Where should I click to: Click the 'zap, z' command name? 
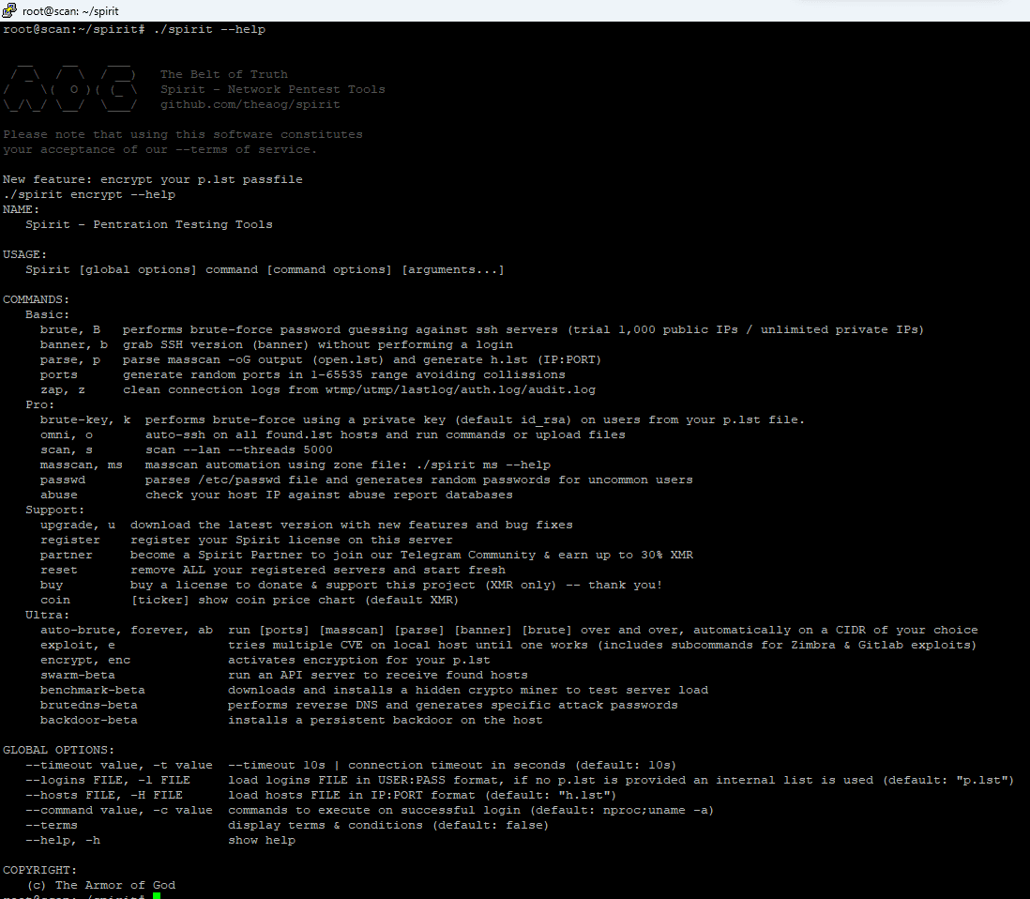pos(63,389)
